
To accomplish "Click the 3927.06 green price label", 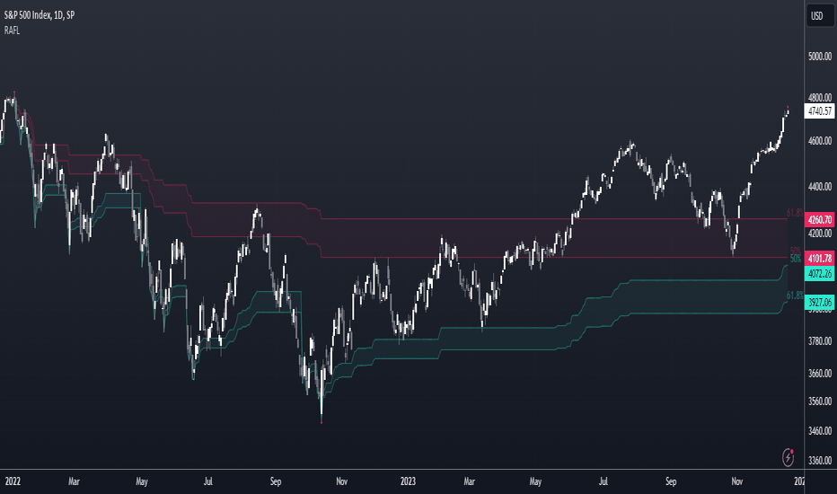I will point(819,303).
